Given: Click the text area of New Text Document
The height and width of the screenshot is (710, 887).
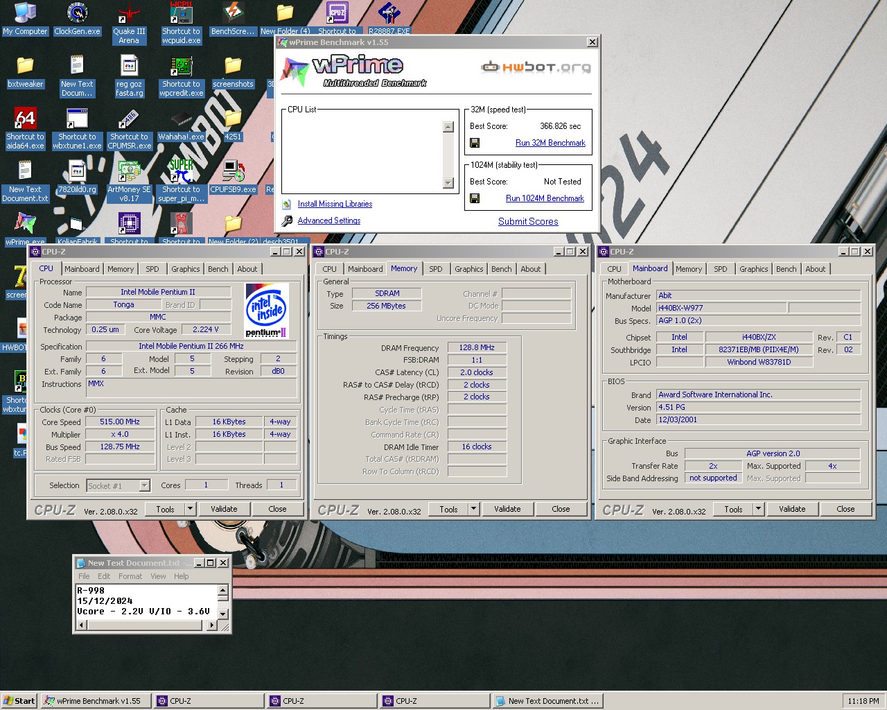Looking at the screenshot, I should (146, 601).
